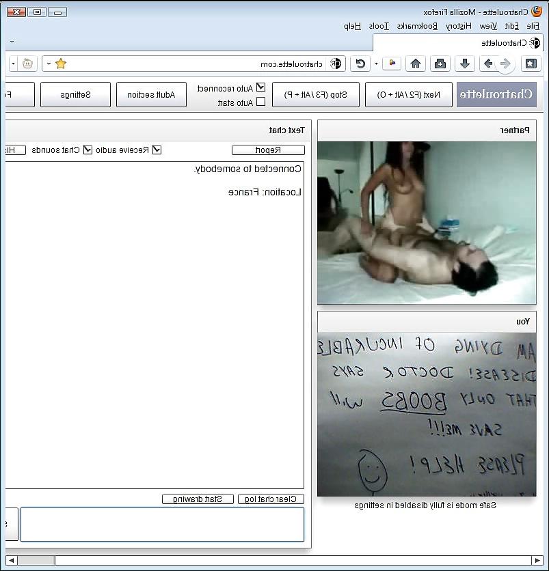Image resolution: width=549 pixels, height=571 pixels.
Task: Open the list-all-tabs dropdown arrow
Action: [x=12, y=42]
